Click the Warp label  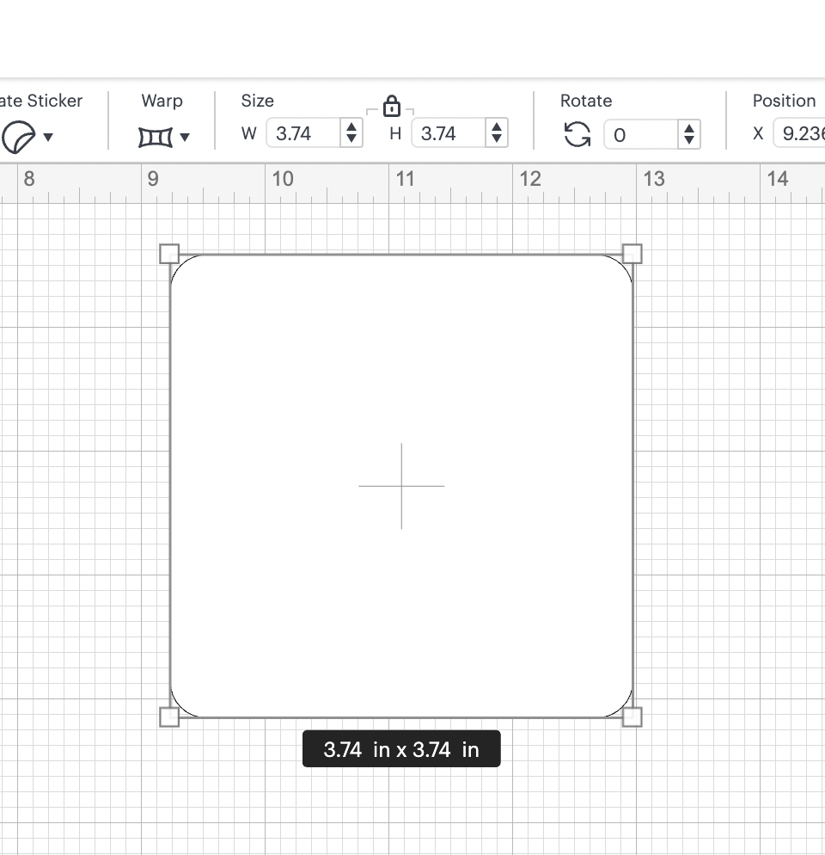click(x=162, y=101)
